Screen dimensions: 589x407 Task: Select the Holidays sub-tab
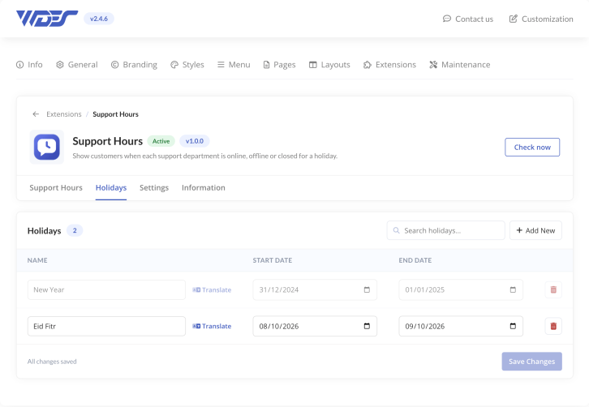[111, 188]
